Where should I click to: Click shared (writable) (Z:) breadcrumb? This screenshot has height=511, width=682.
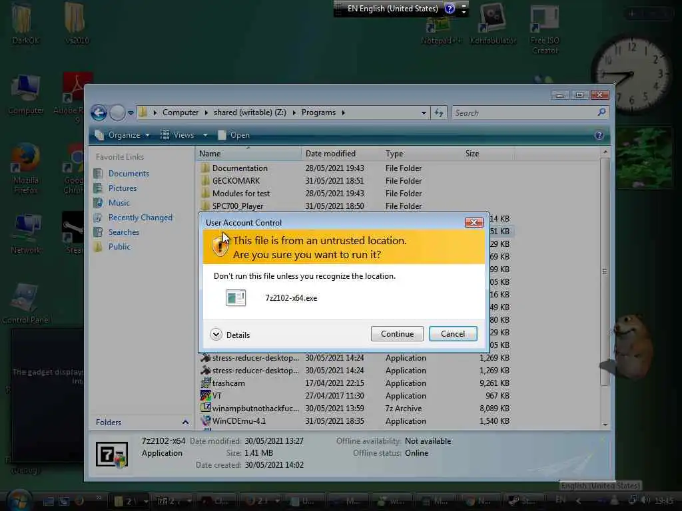click(250, 112)
